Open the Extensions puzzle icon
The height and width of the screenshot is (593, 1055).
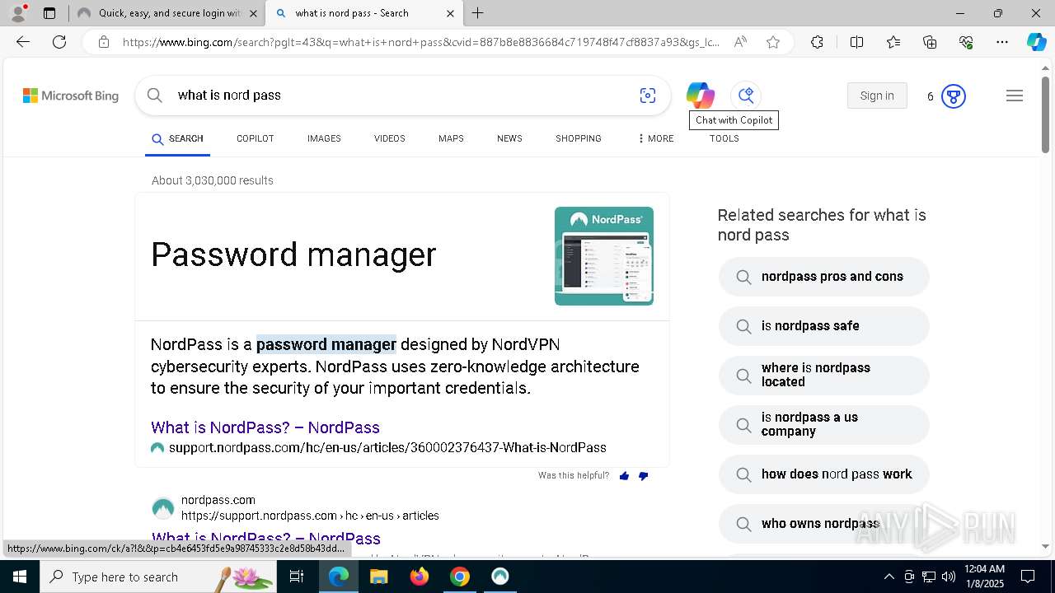817,42
